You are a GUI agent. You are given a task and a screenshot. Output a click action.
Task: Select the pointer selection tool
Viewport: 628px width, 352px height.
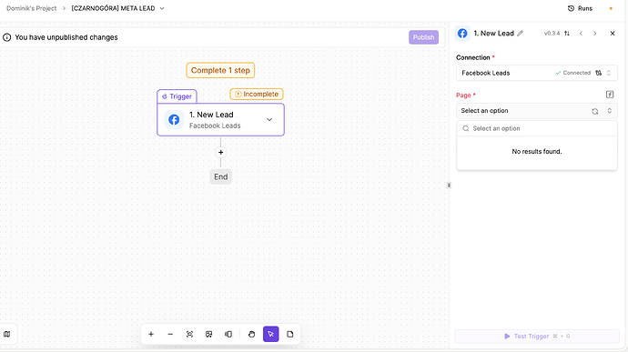click(x=270, y=334)
